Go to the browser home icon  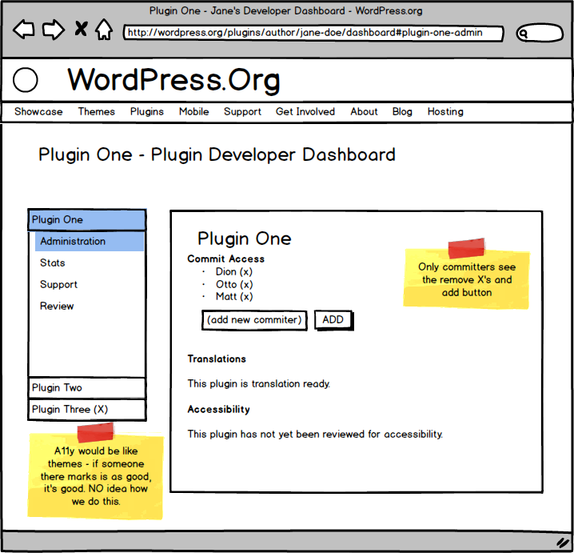click(x=104, y=30)
